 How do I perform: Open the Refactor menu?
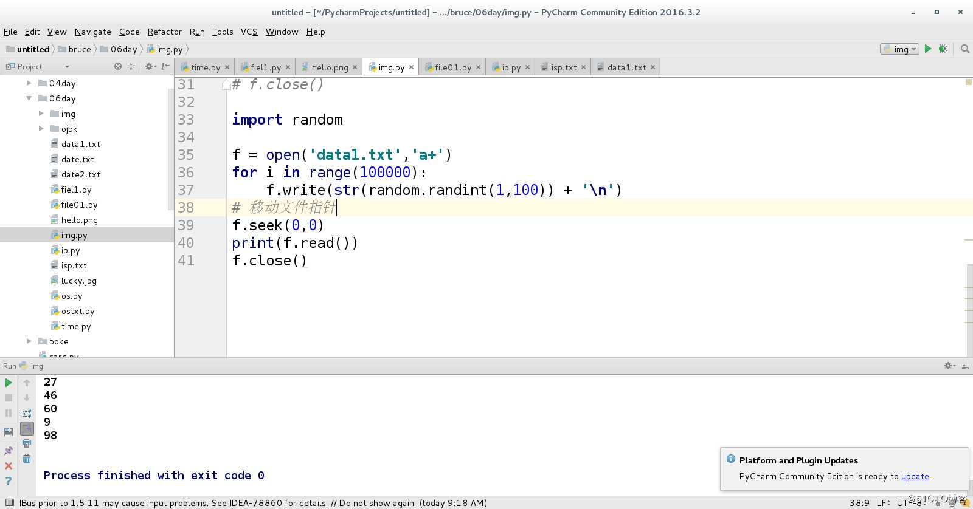coord(165,32)
